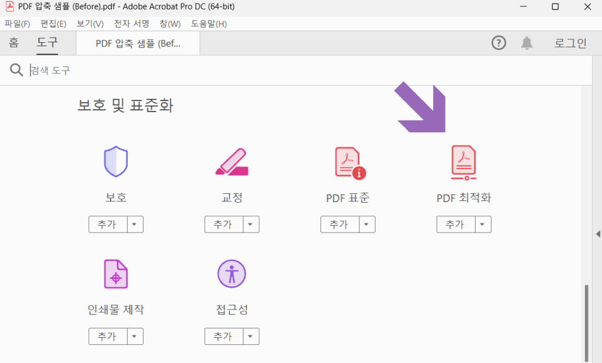Viewport: 602px width, 363px height.
Task: Click the Acrobat PDF icon in title bar
Action: pos(9,6)
